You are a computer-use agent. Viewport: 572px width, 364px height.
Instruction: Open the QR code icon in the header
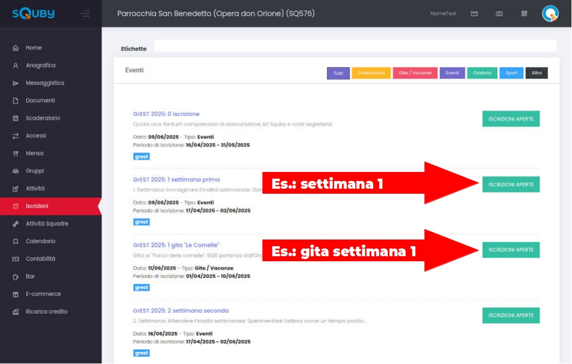pos(524,13)
